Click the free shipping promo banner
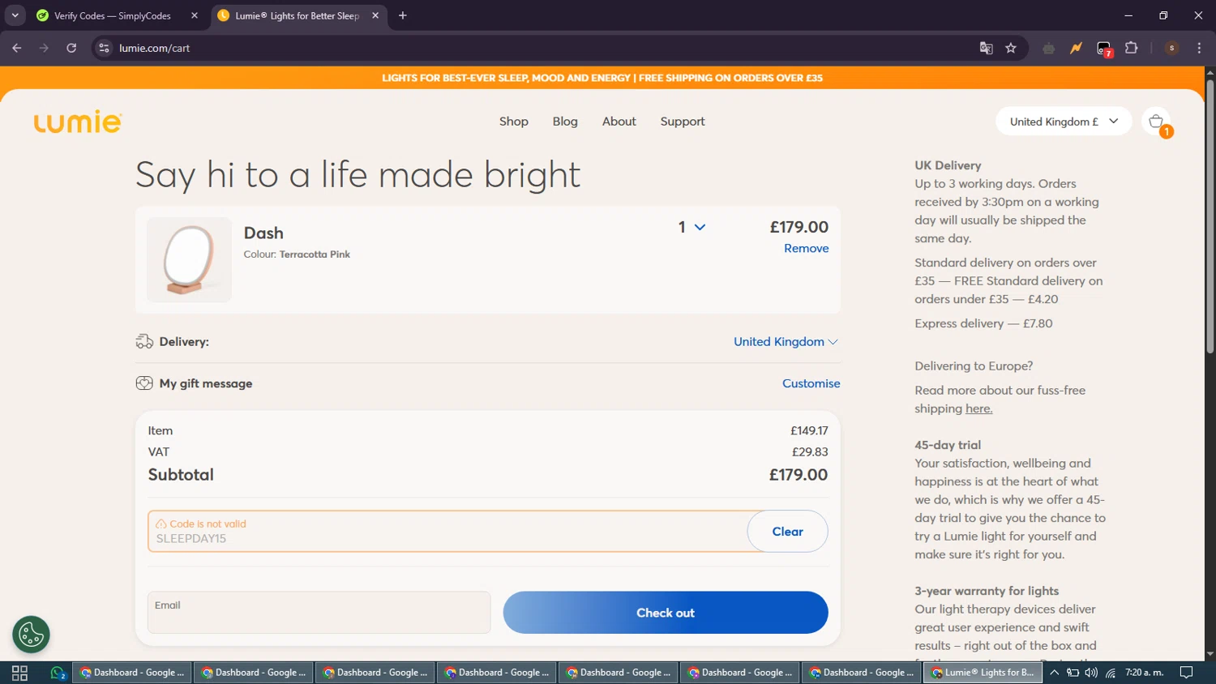This screenshot has width=1216, height=684. [602, 78]
